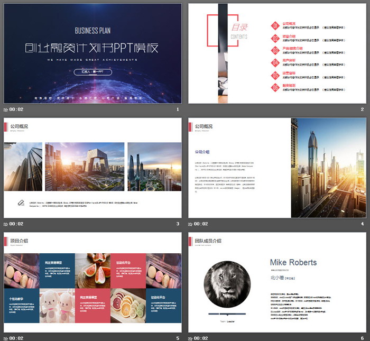Click the transition star icon under slide 4

(190, 224)
